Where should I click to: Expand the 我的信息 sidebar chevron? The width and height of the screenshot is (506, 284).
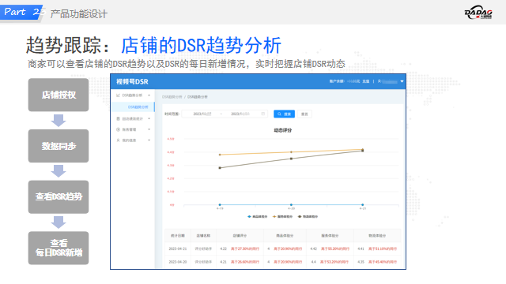[x=149, y=140]
